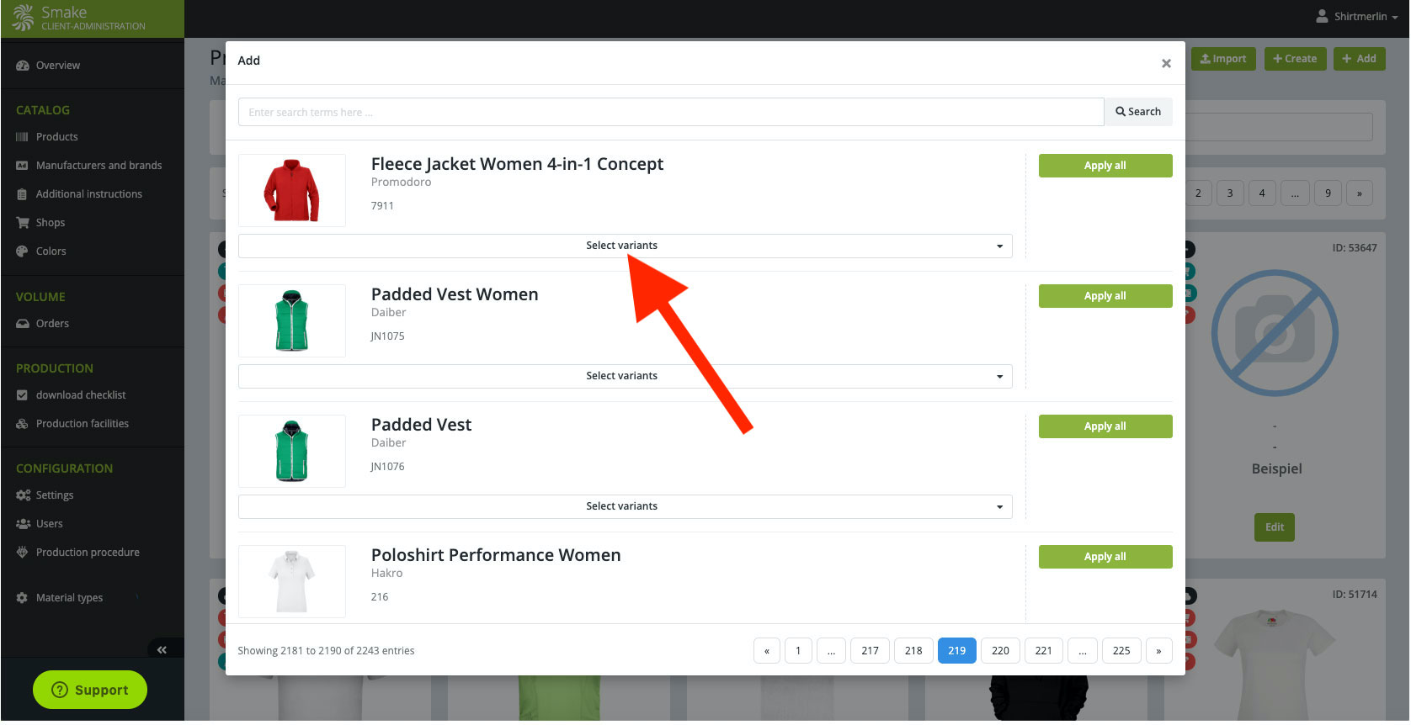
Task: Click the Orders inbox icon
Action: tap(23, 324)
